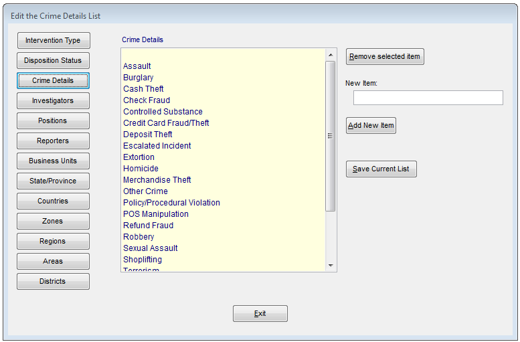
Task: Open the Countries list
Action: pyautogui.click(x=53, y=201)
